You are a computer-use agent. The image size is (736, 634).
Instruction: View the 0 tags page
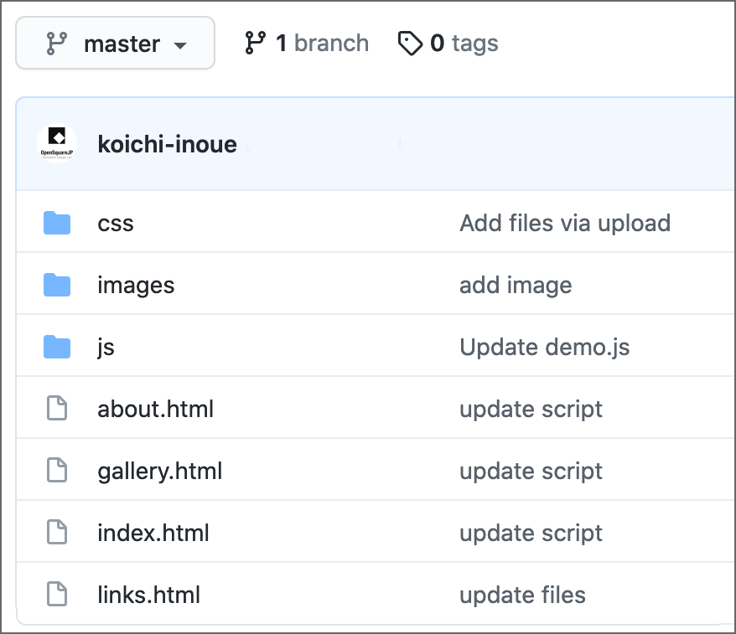[x=464, y=44]
